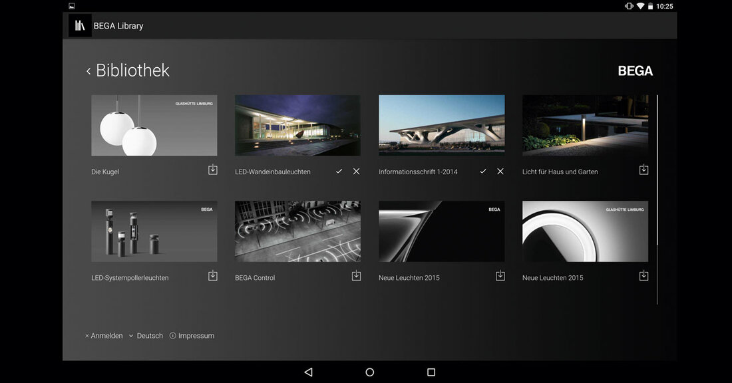Tap the 10:25 clock in status bar
Image resolution: width=732 pixels, height=383 pixels.
point(664,6)
